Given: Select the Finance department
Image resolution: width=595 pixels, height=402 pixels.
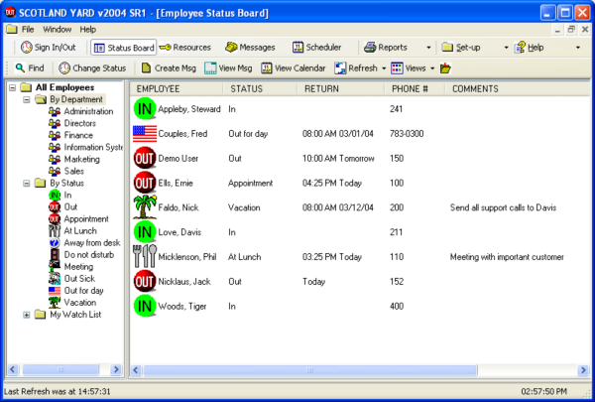Looking at the screenshot, I should pos(78,135).
